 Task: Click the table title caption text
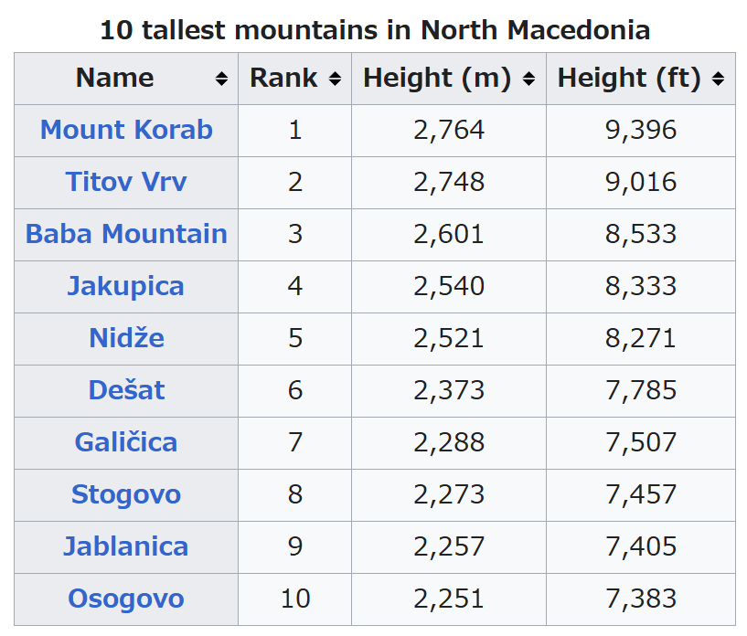[x=375, y=29]
